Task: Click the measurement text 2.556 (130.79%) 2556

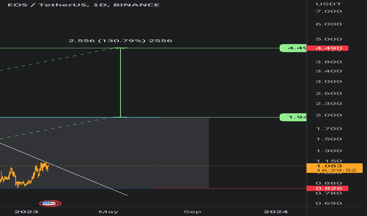Action: pos(120,40)
